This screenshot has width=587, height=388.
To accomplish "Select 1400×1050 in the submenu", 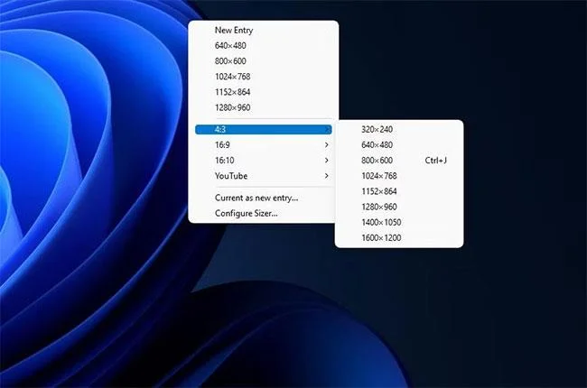I will pyautogui.click(x=399, y=222).
